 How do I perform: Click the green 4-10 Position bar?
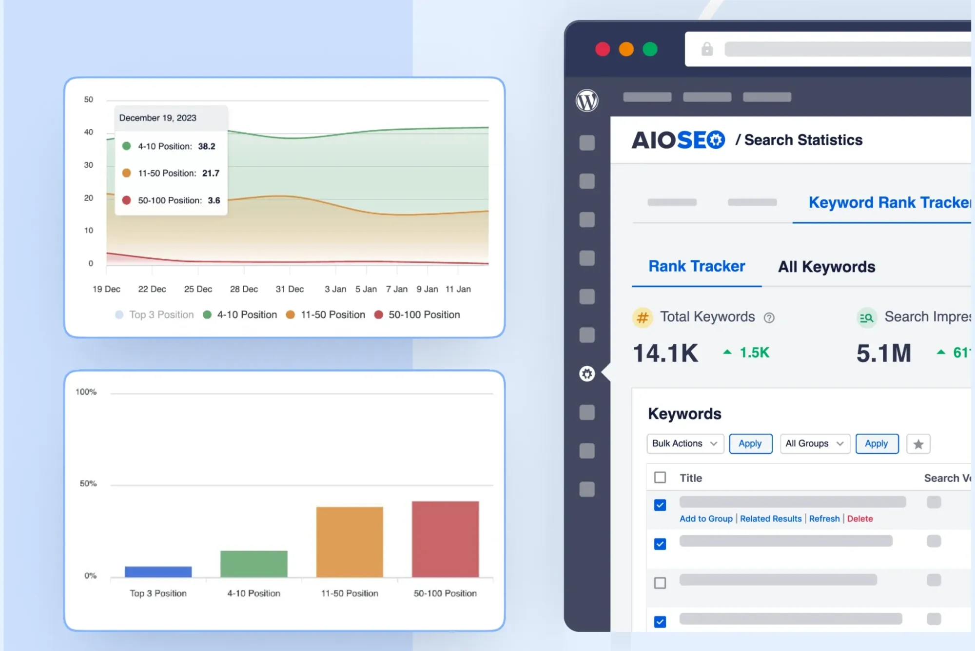click(x=254, y=564)
